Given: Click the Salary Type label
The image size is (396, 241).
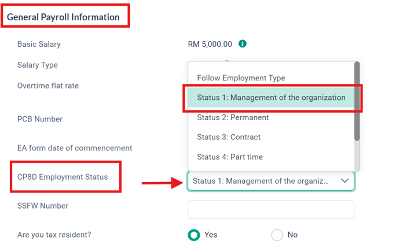Looking at the screenshot, I should (38, 65).
